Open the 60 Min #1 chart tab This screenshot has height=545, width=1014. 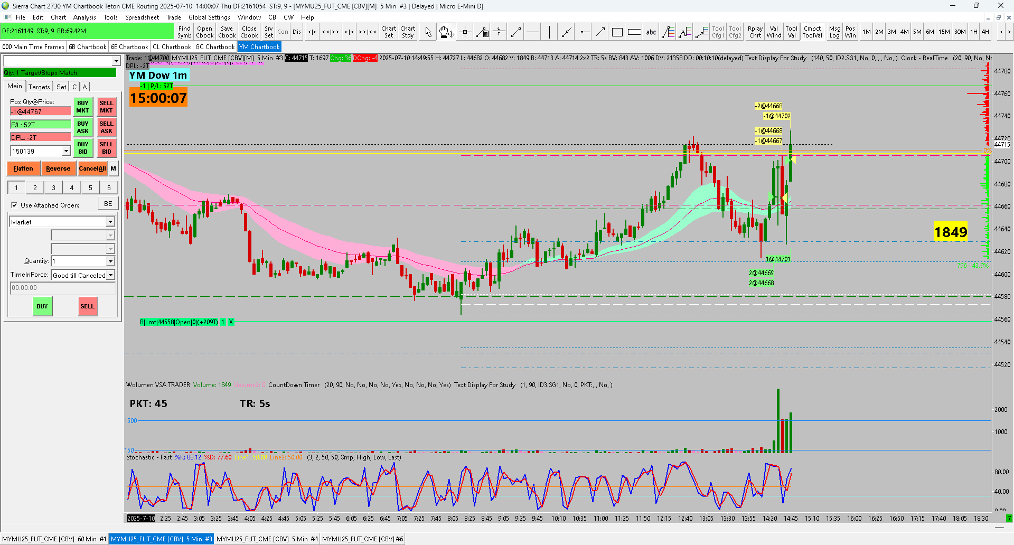54,539
